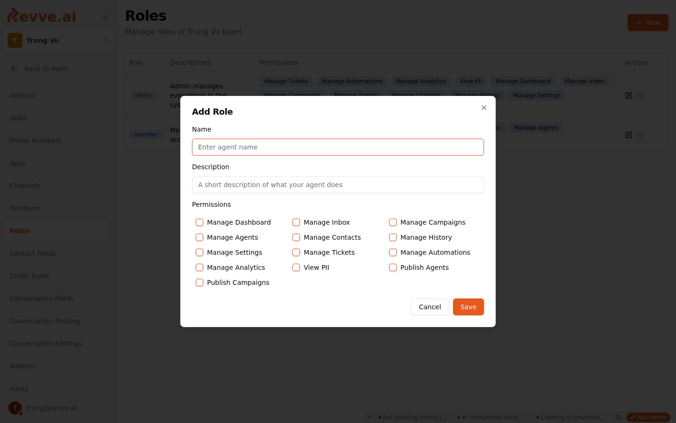
Task: Navigate to Conversation Routing
Action: [56, 321]
